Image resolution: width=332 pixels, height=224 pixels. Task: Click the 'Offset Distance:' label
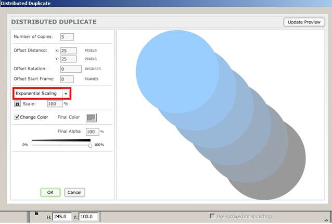tap(31, 50)
